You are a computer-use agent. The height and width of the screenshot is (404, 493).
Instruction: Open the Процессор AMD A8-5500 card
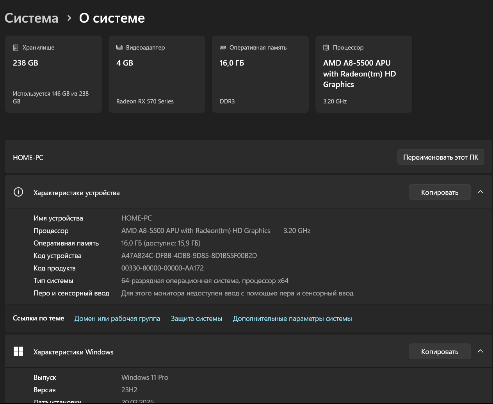tap(364, 74)
